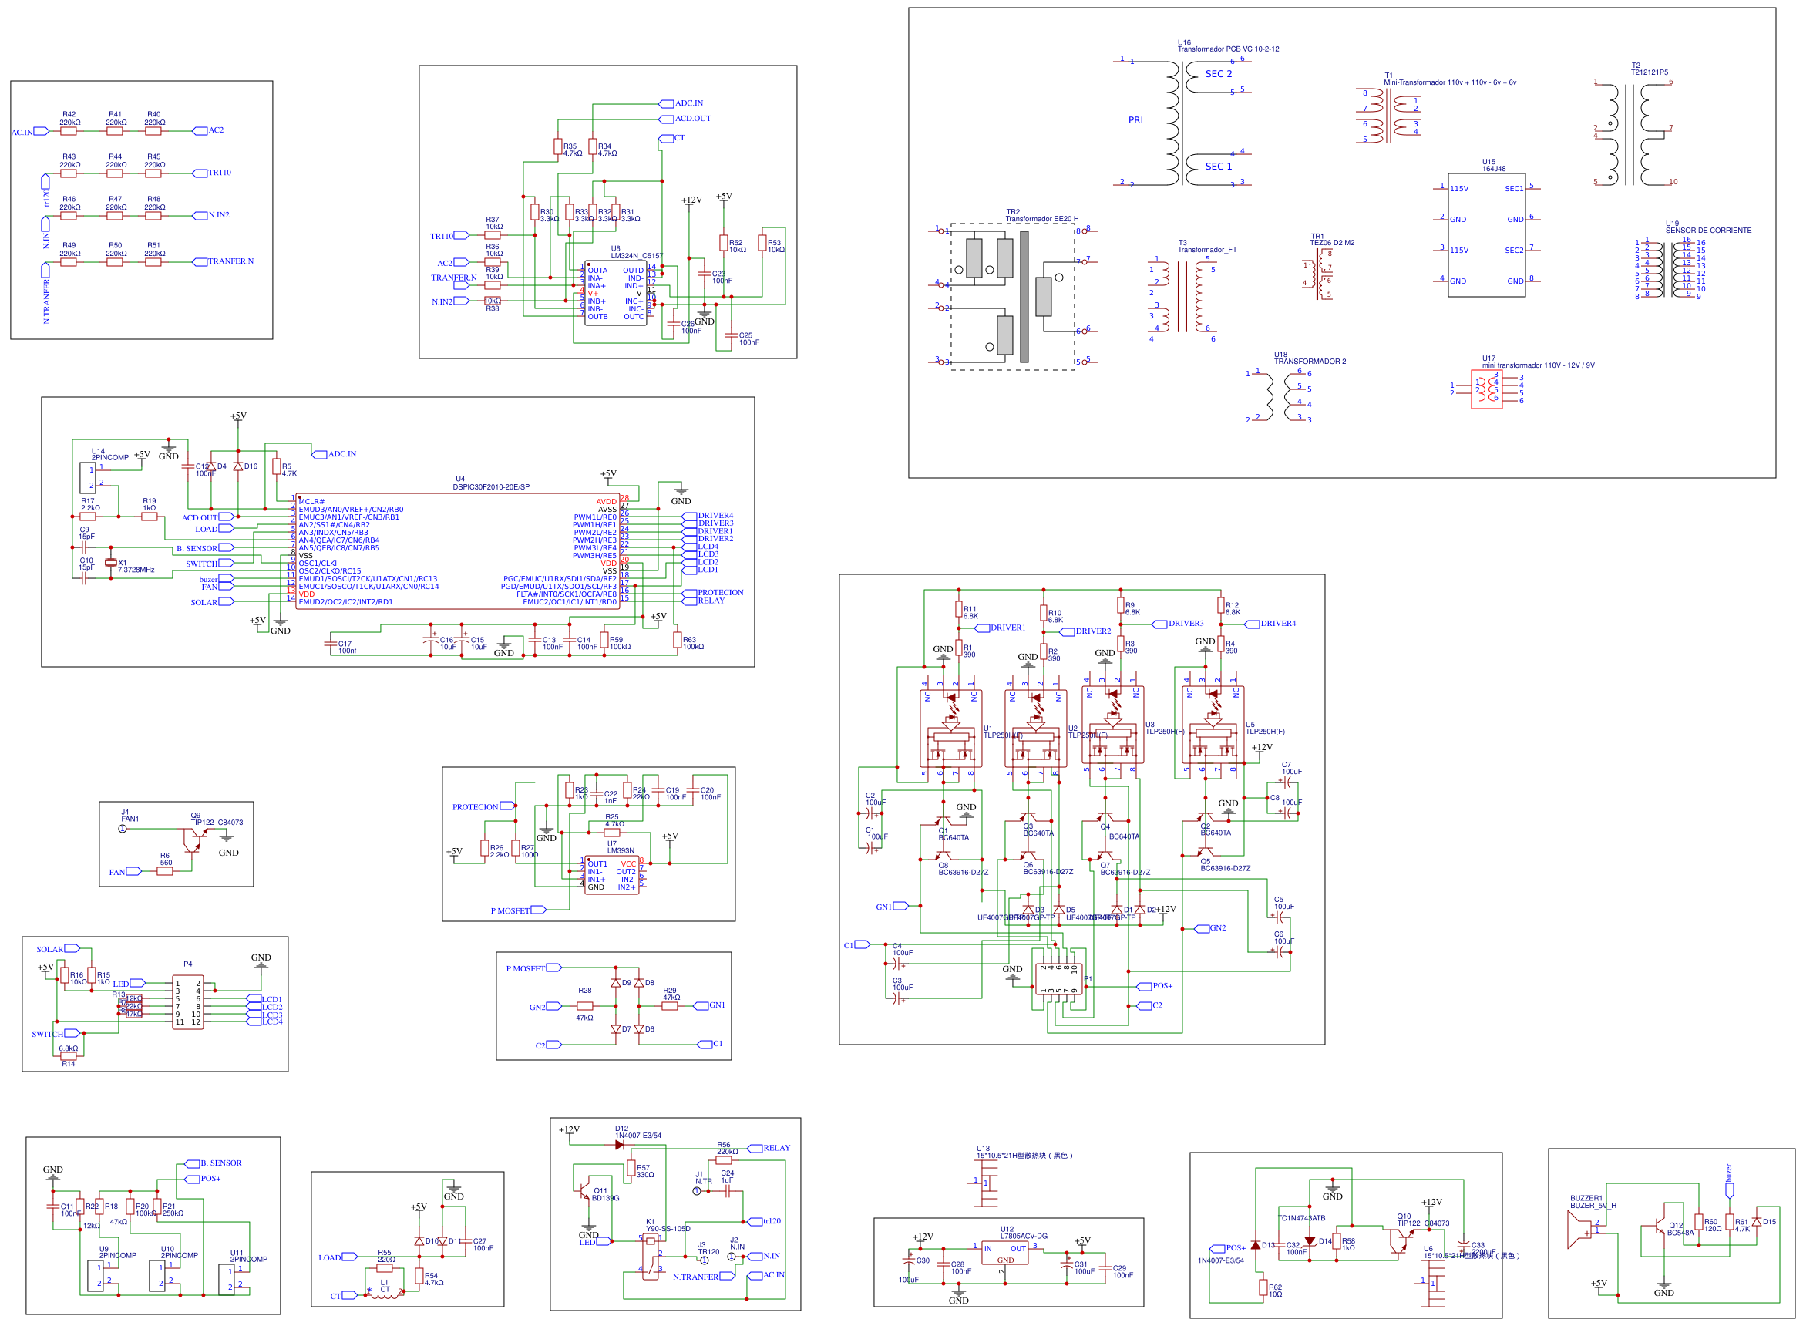Click the L7805ACV-DG regulator U12 symbol

1005,1252
